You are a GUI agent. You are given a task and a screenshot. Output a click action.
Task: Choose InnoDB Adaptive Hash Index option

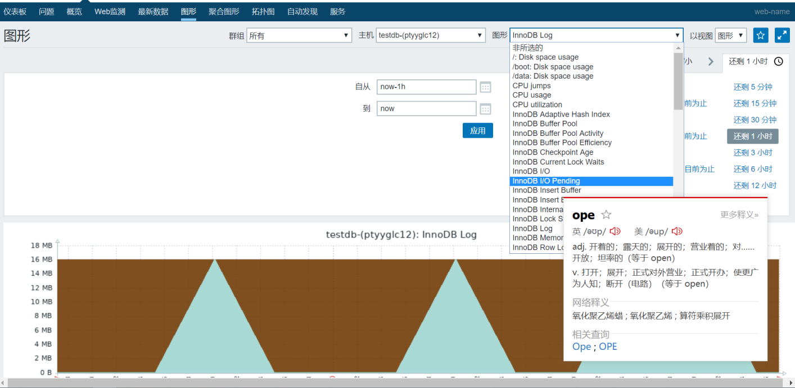pos(591,114)
